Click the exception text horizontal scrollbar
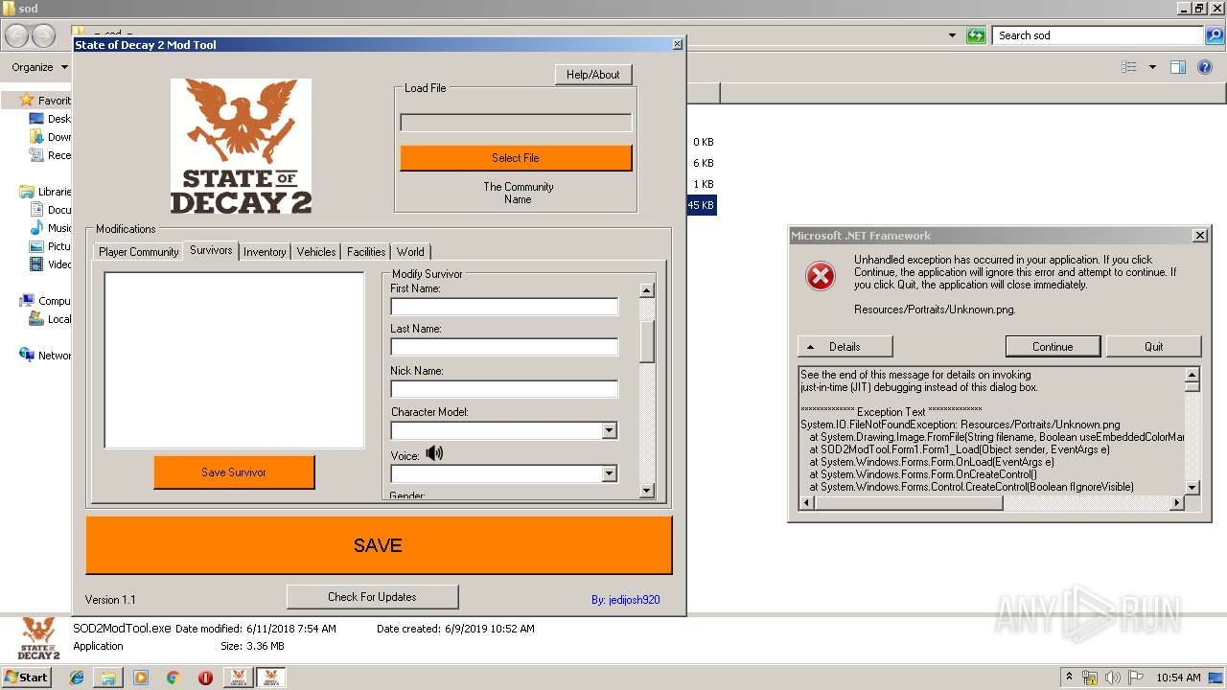The image size is (1227, 690). click(x=991, y=502)
